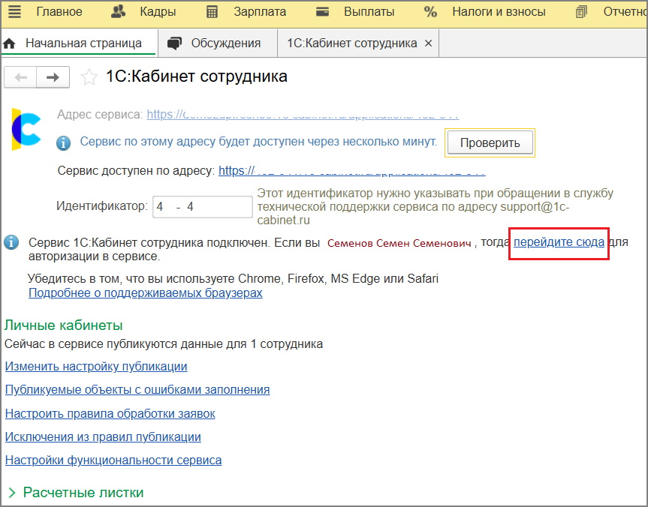This screenshot has width=648, height=507.
Task: Click the home icon on Начальная страница
Action: pyautogui.click(x=9, y=43)
